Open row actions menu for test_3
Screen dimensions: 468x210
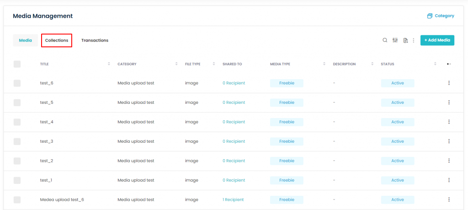[449, 141]
